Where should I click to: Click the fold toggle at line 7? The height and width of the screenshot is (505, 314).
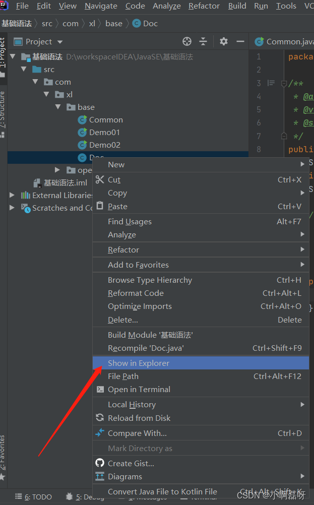[284, 136]
